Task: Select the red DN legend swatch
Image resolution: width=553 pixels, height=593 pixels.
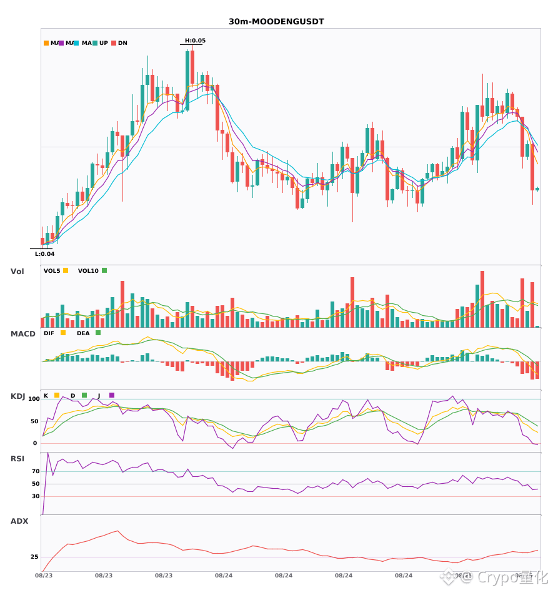Action: click(114, 43)
